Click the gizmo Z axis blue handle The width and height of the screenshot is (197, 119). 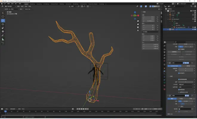click(x=135, y=12)
